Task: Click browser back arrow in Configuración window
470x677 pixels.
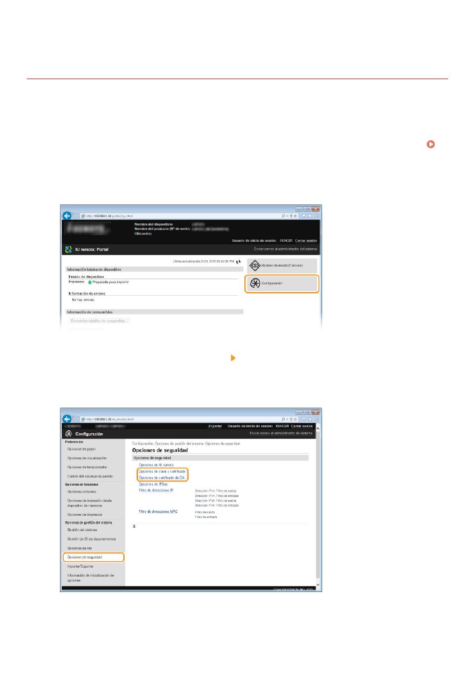Action: [67, 419]
